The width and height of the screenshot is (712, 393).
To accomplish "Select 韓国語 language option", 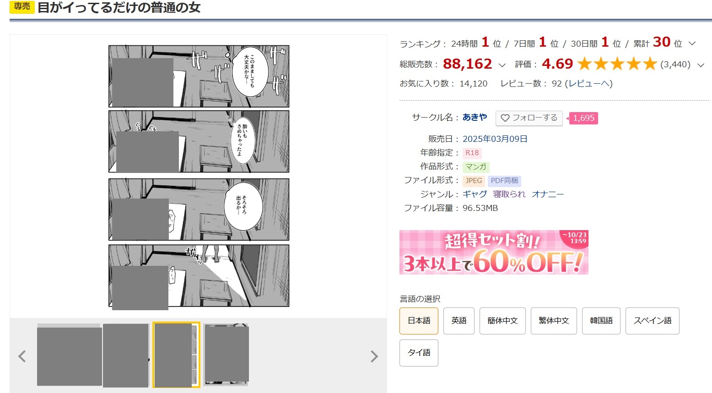I will pos(601,321).
